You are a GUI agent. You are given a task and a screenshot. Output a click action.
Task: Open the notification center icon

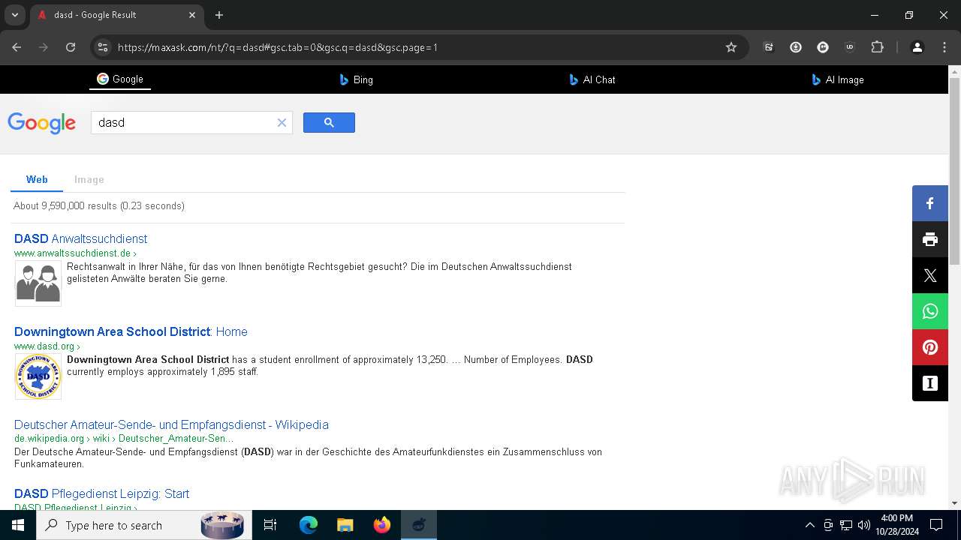[936, 525]
